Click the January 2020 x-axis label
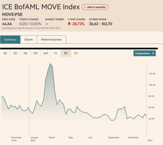 (34, 139)
